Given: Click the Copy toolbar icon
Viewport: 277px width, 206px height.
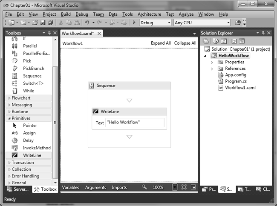Looking at the screenshot, I should [x=69, y=23].
